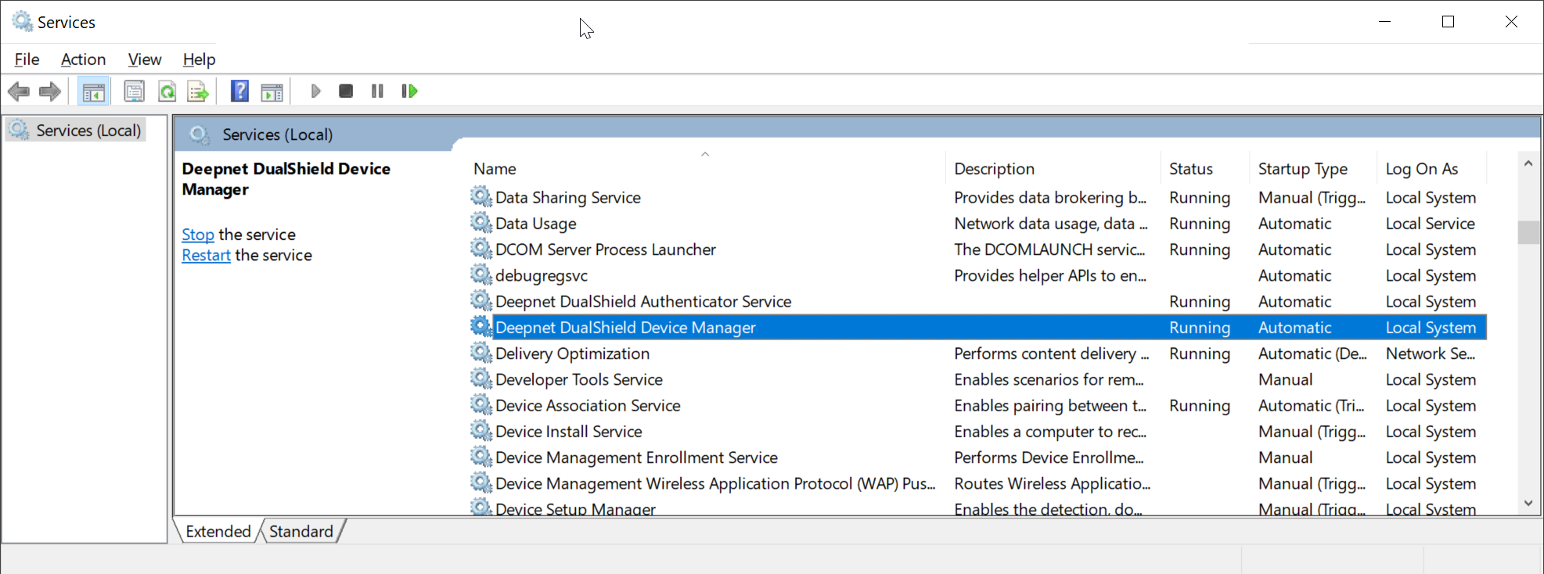
Task: Select Services (Local) in the console tree
Action: (x=88, y=131)
